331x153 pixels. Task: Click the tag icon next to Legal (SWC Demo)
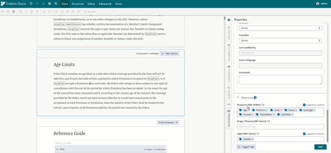pyautogui.click(x=258, y=134)
